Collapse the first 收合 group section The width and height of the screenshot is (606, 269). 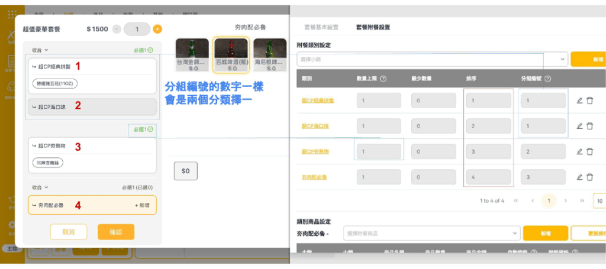coord(40,50)
